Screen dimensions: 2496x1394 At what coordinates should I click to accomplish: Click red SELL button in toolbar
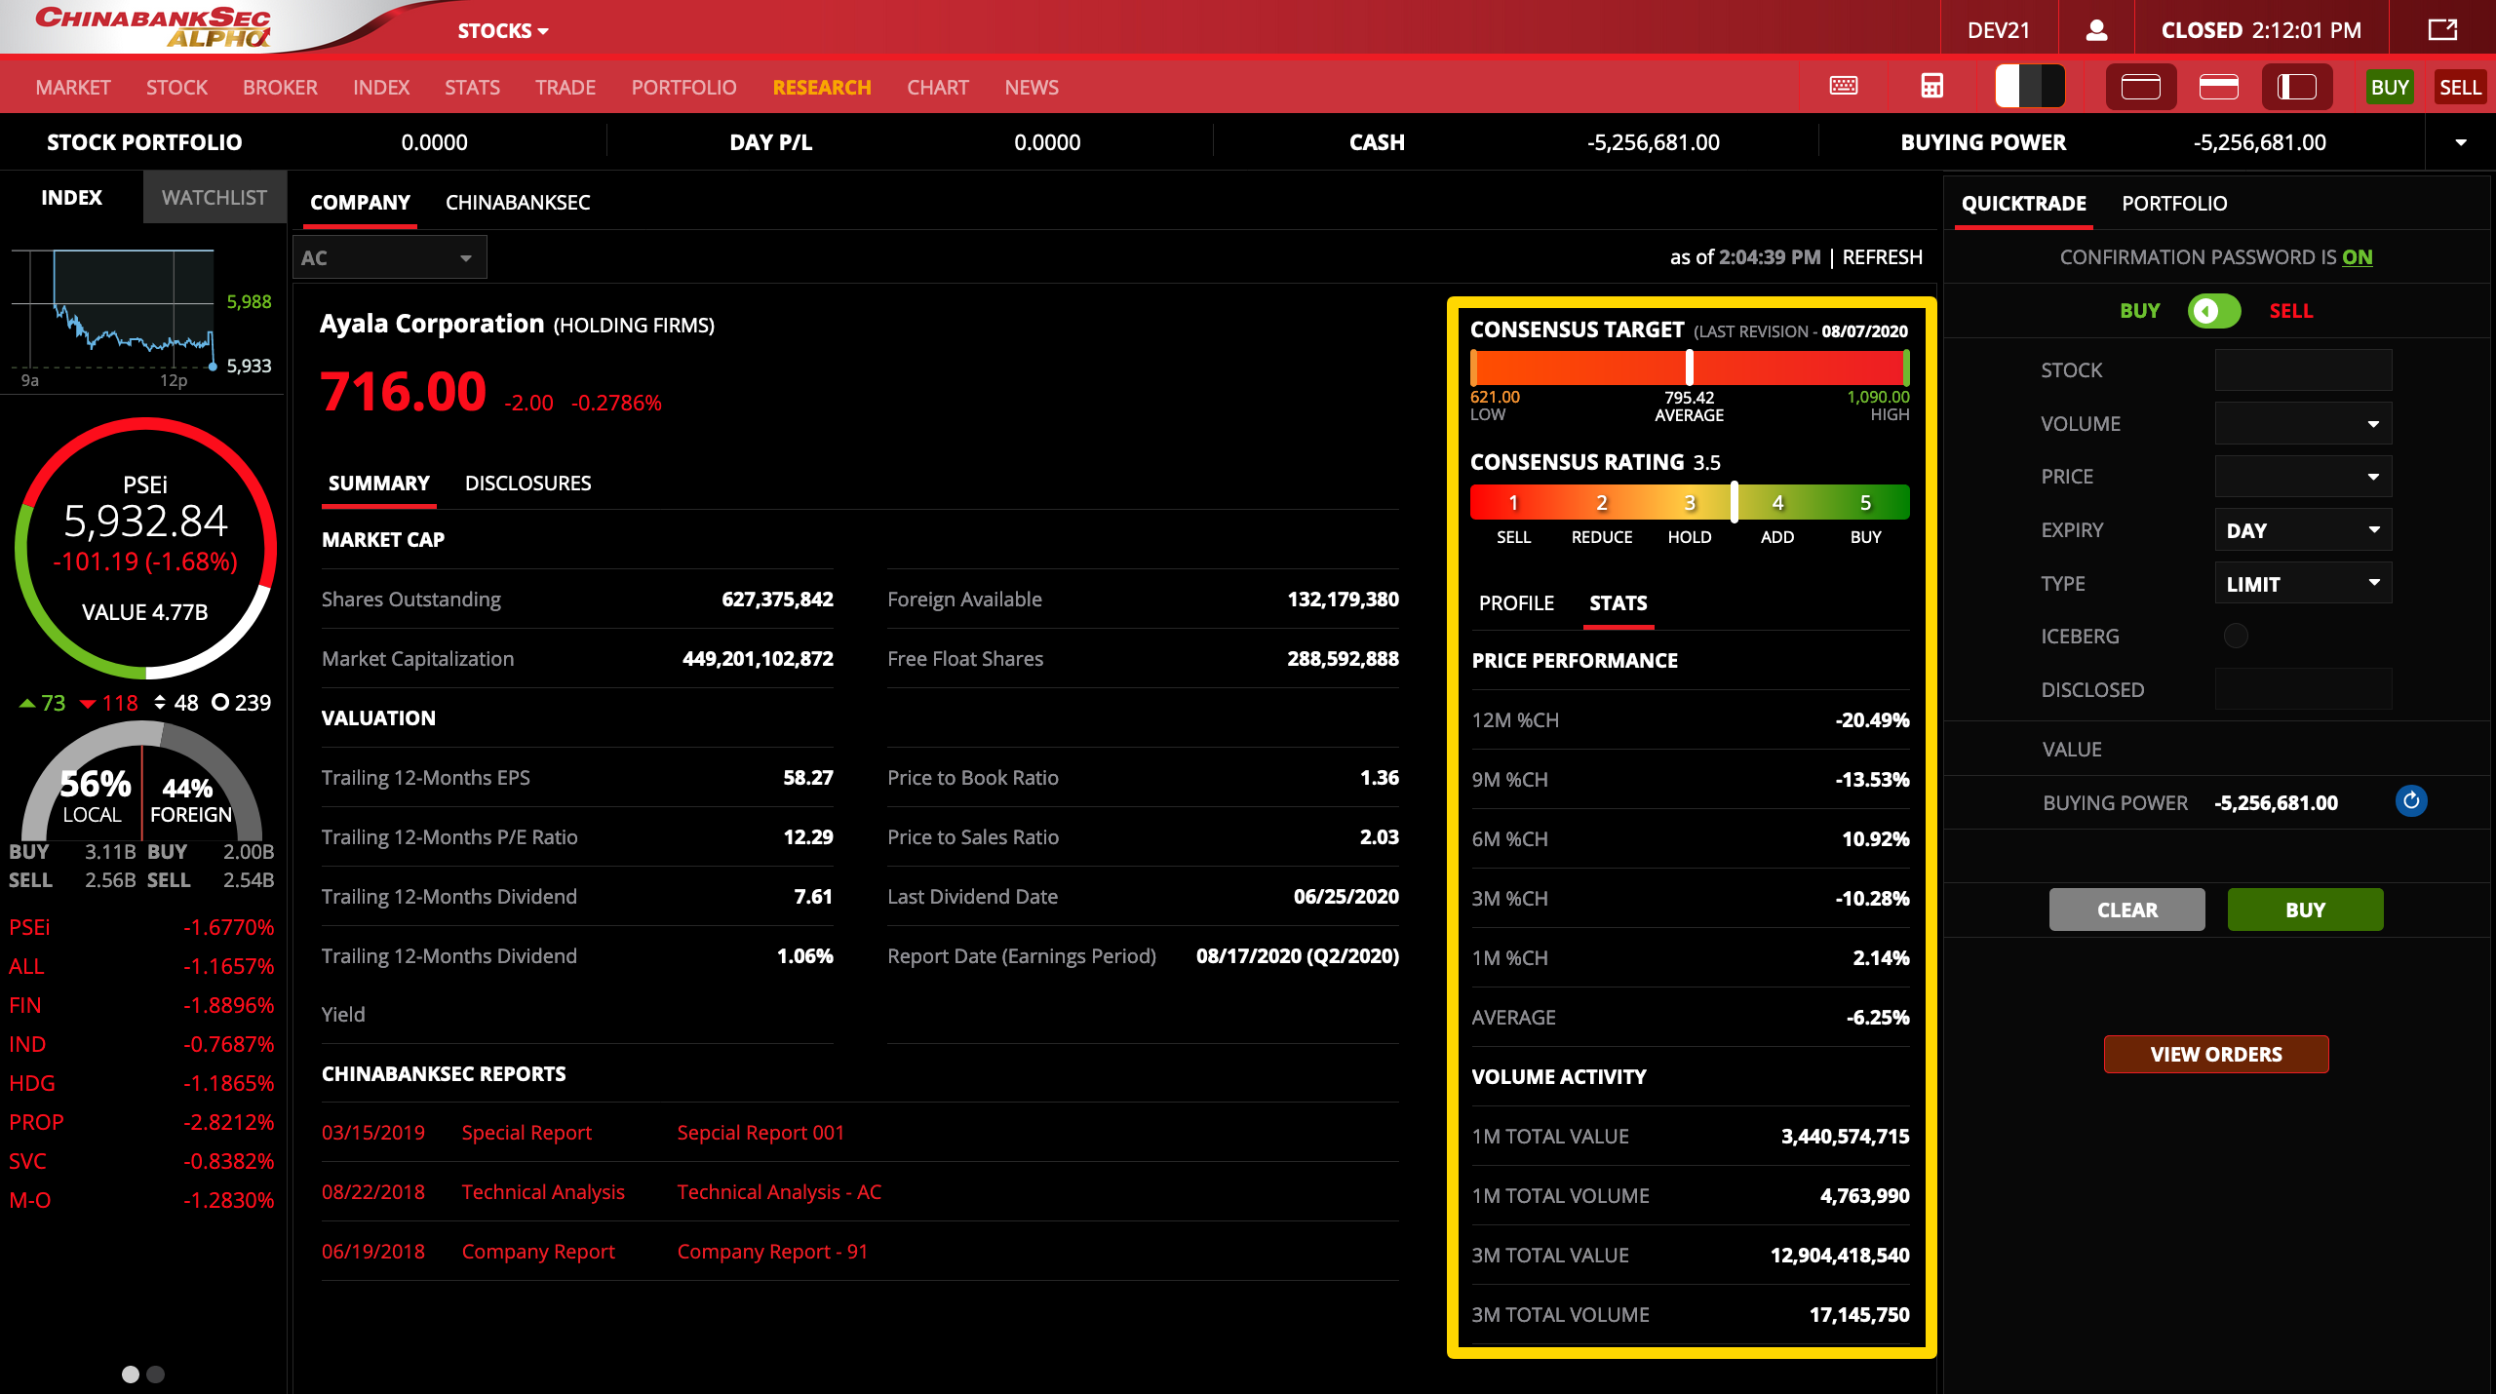coord(2460,87)
